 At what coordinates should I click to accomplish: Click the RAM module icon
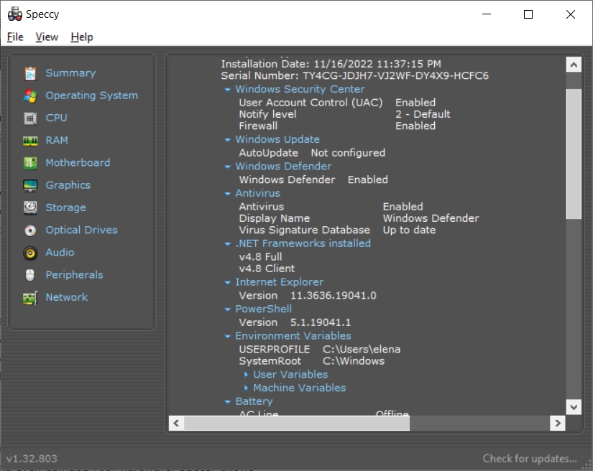tap(30, 141)
